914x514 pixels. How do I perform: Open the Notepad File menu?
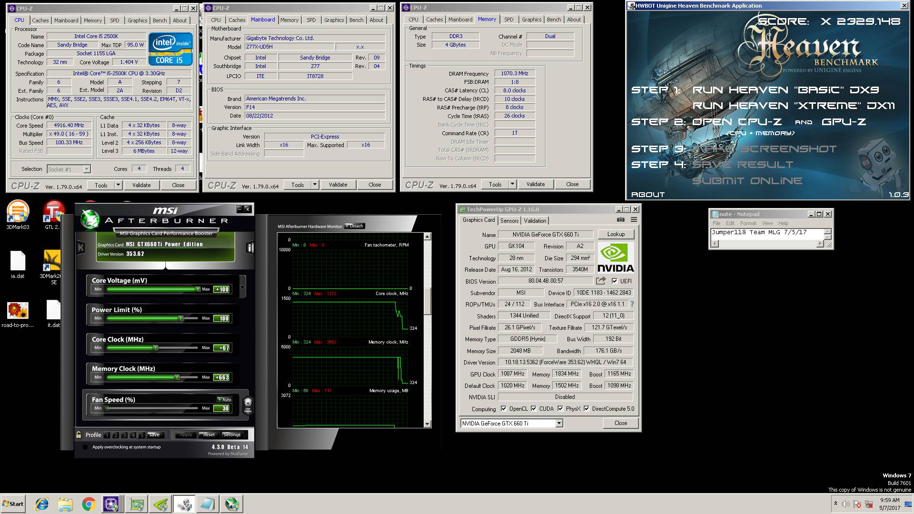click(716, 223)
